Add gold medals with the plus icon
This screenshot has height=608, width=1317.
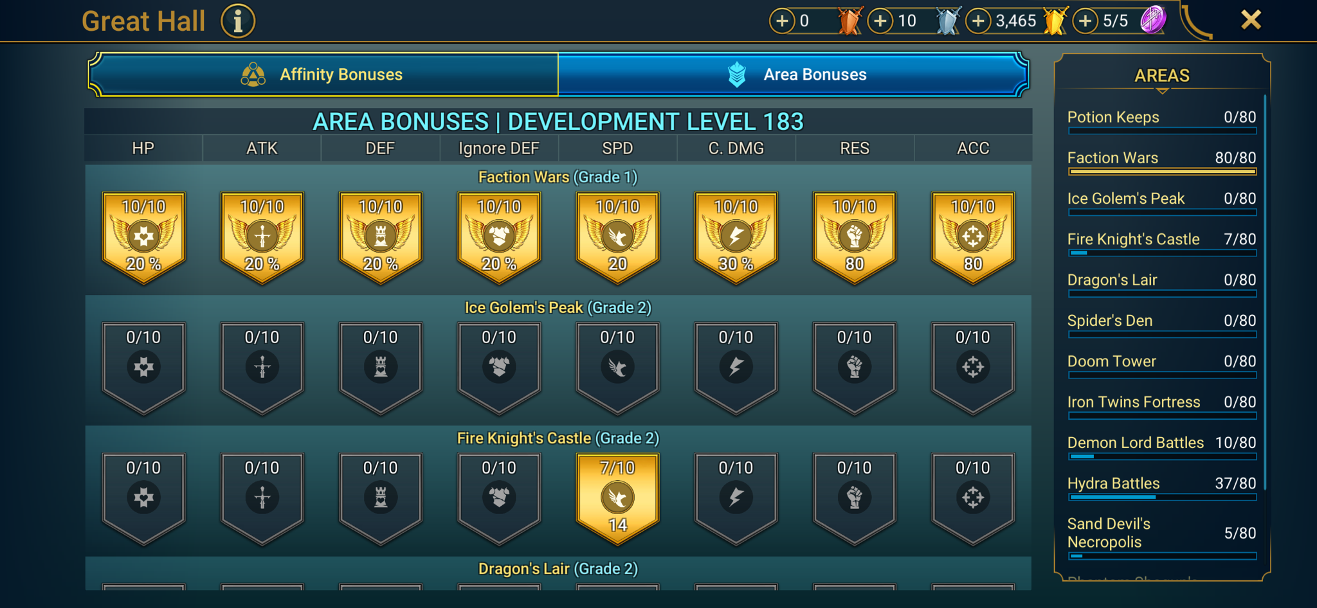pos(978,21)
